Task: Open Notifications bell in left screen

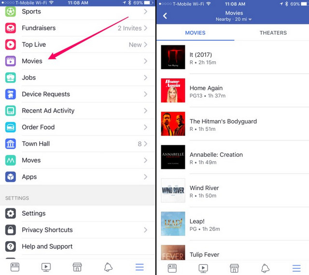Action: (108, 267)
